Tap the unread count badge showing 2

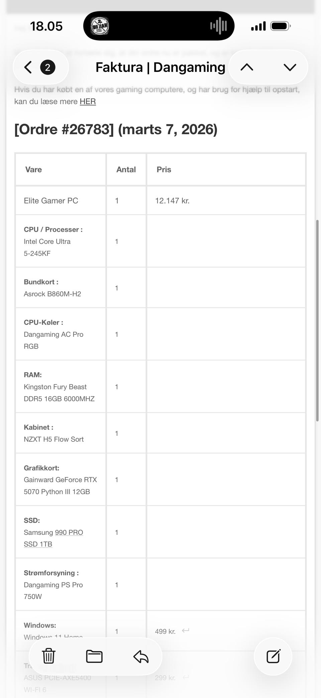[47, 68]
